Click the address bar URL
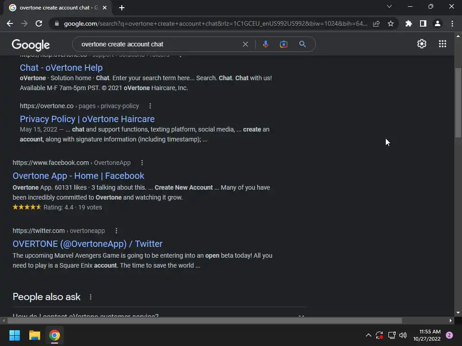The width and height of the screenshot is (462, 346). click(215, 23)
